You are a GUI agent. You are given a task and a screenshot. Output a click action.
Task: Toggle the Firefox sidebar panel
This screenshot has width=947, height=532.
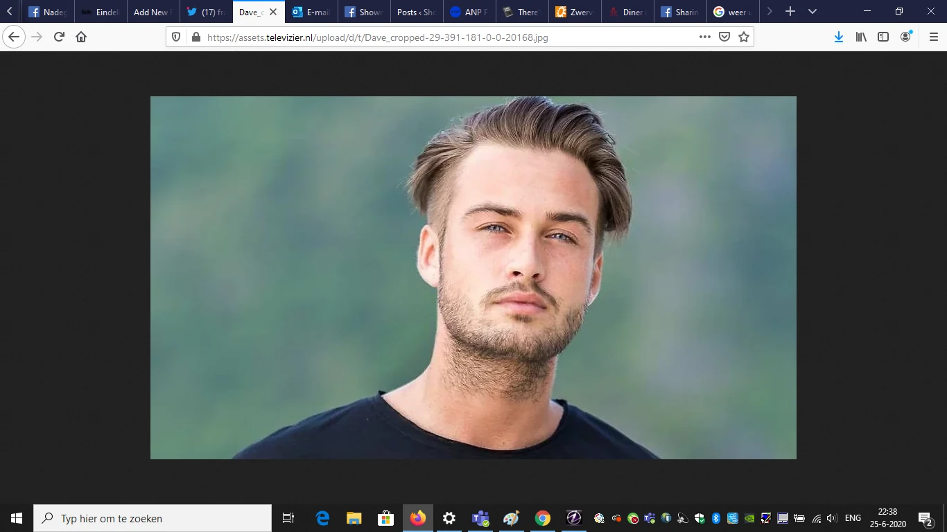883,37
